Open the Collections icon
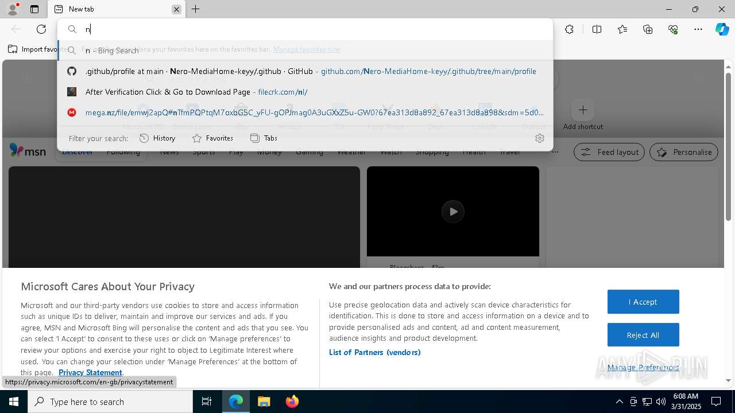 coord(648,29)
